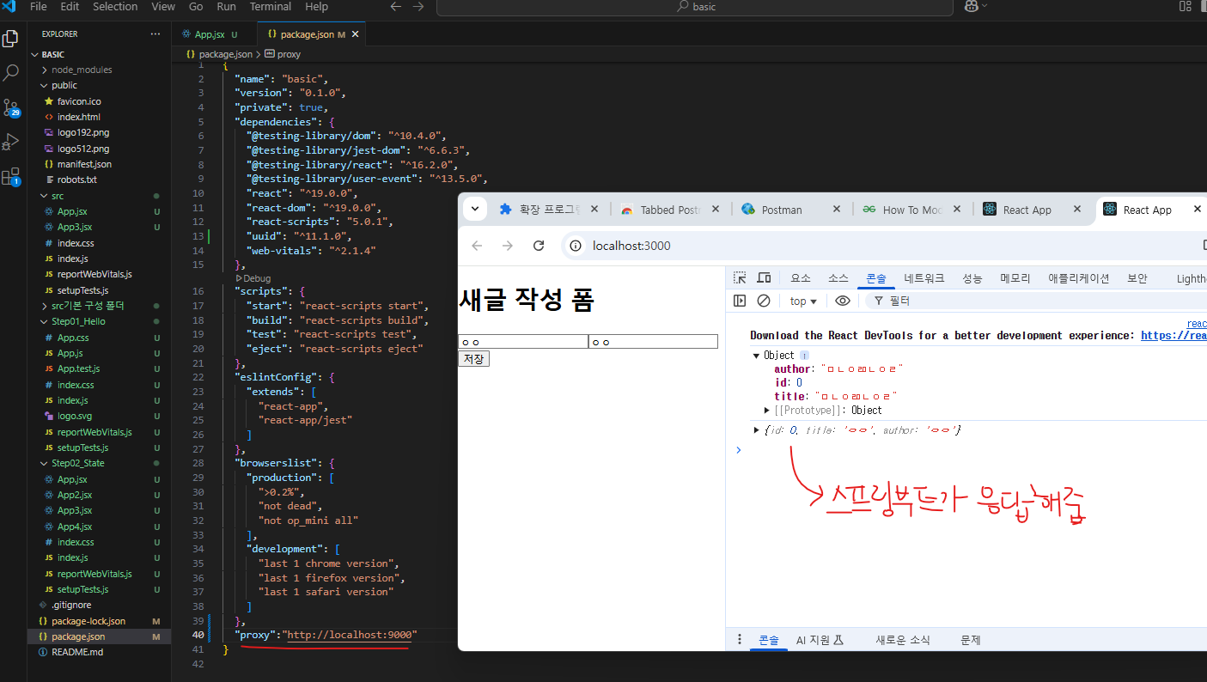1207x682 pixels.
Task: Click the 저장 button on the form
Action: [x=473, y=358]
